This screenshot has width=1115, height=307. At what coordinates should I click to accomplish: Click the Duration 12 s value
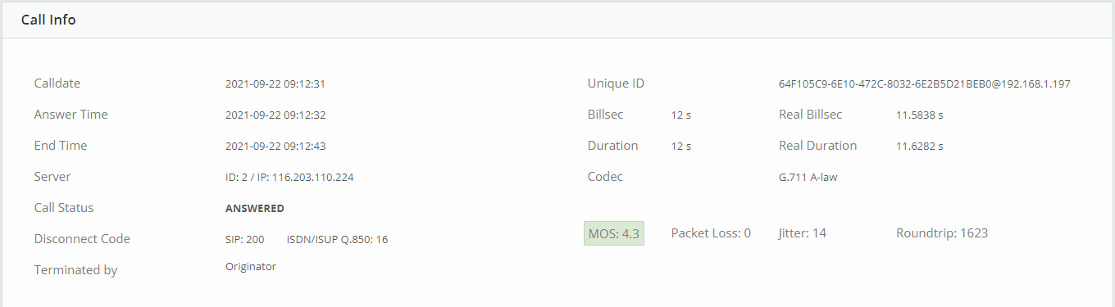pyautogui.click(x=681, y=146)
